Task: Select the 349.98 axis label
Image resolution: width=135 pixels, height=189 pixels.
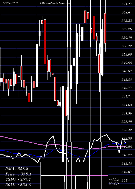Action: coord(127,63)
